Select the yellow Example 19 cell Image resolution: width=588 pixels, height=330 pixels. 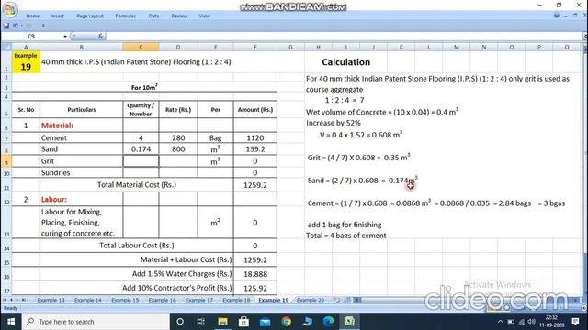(26, 62)
